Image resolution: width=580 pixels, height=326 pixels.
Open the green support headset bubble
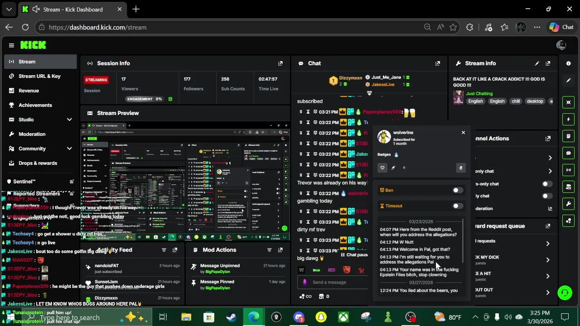click(565, 293)
